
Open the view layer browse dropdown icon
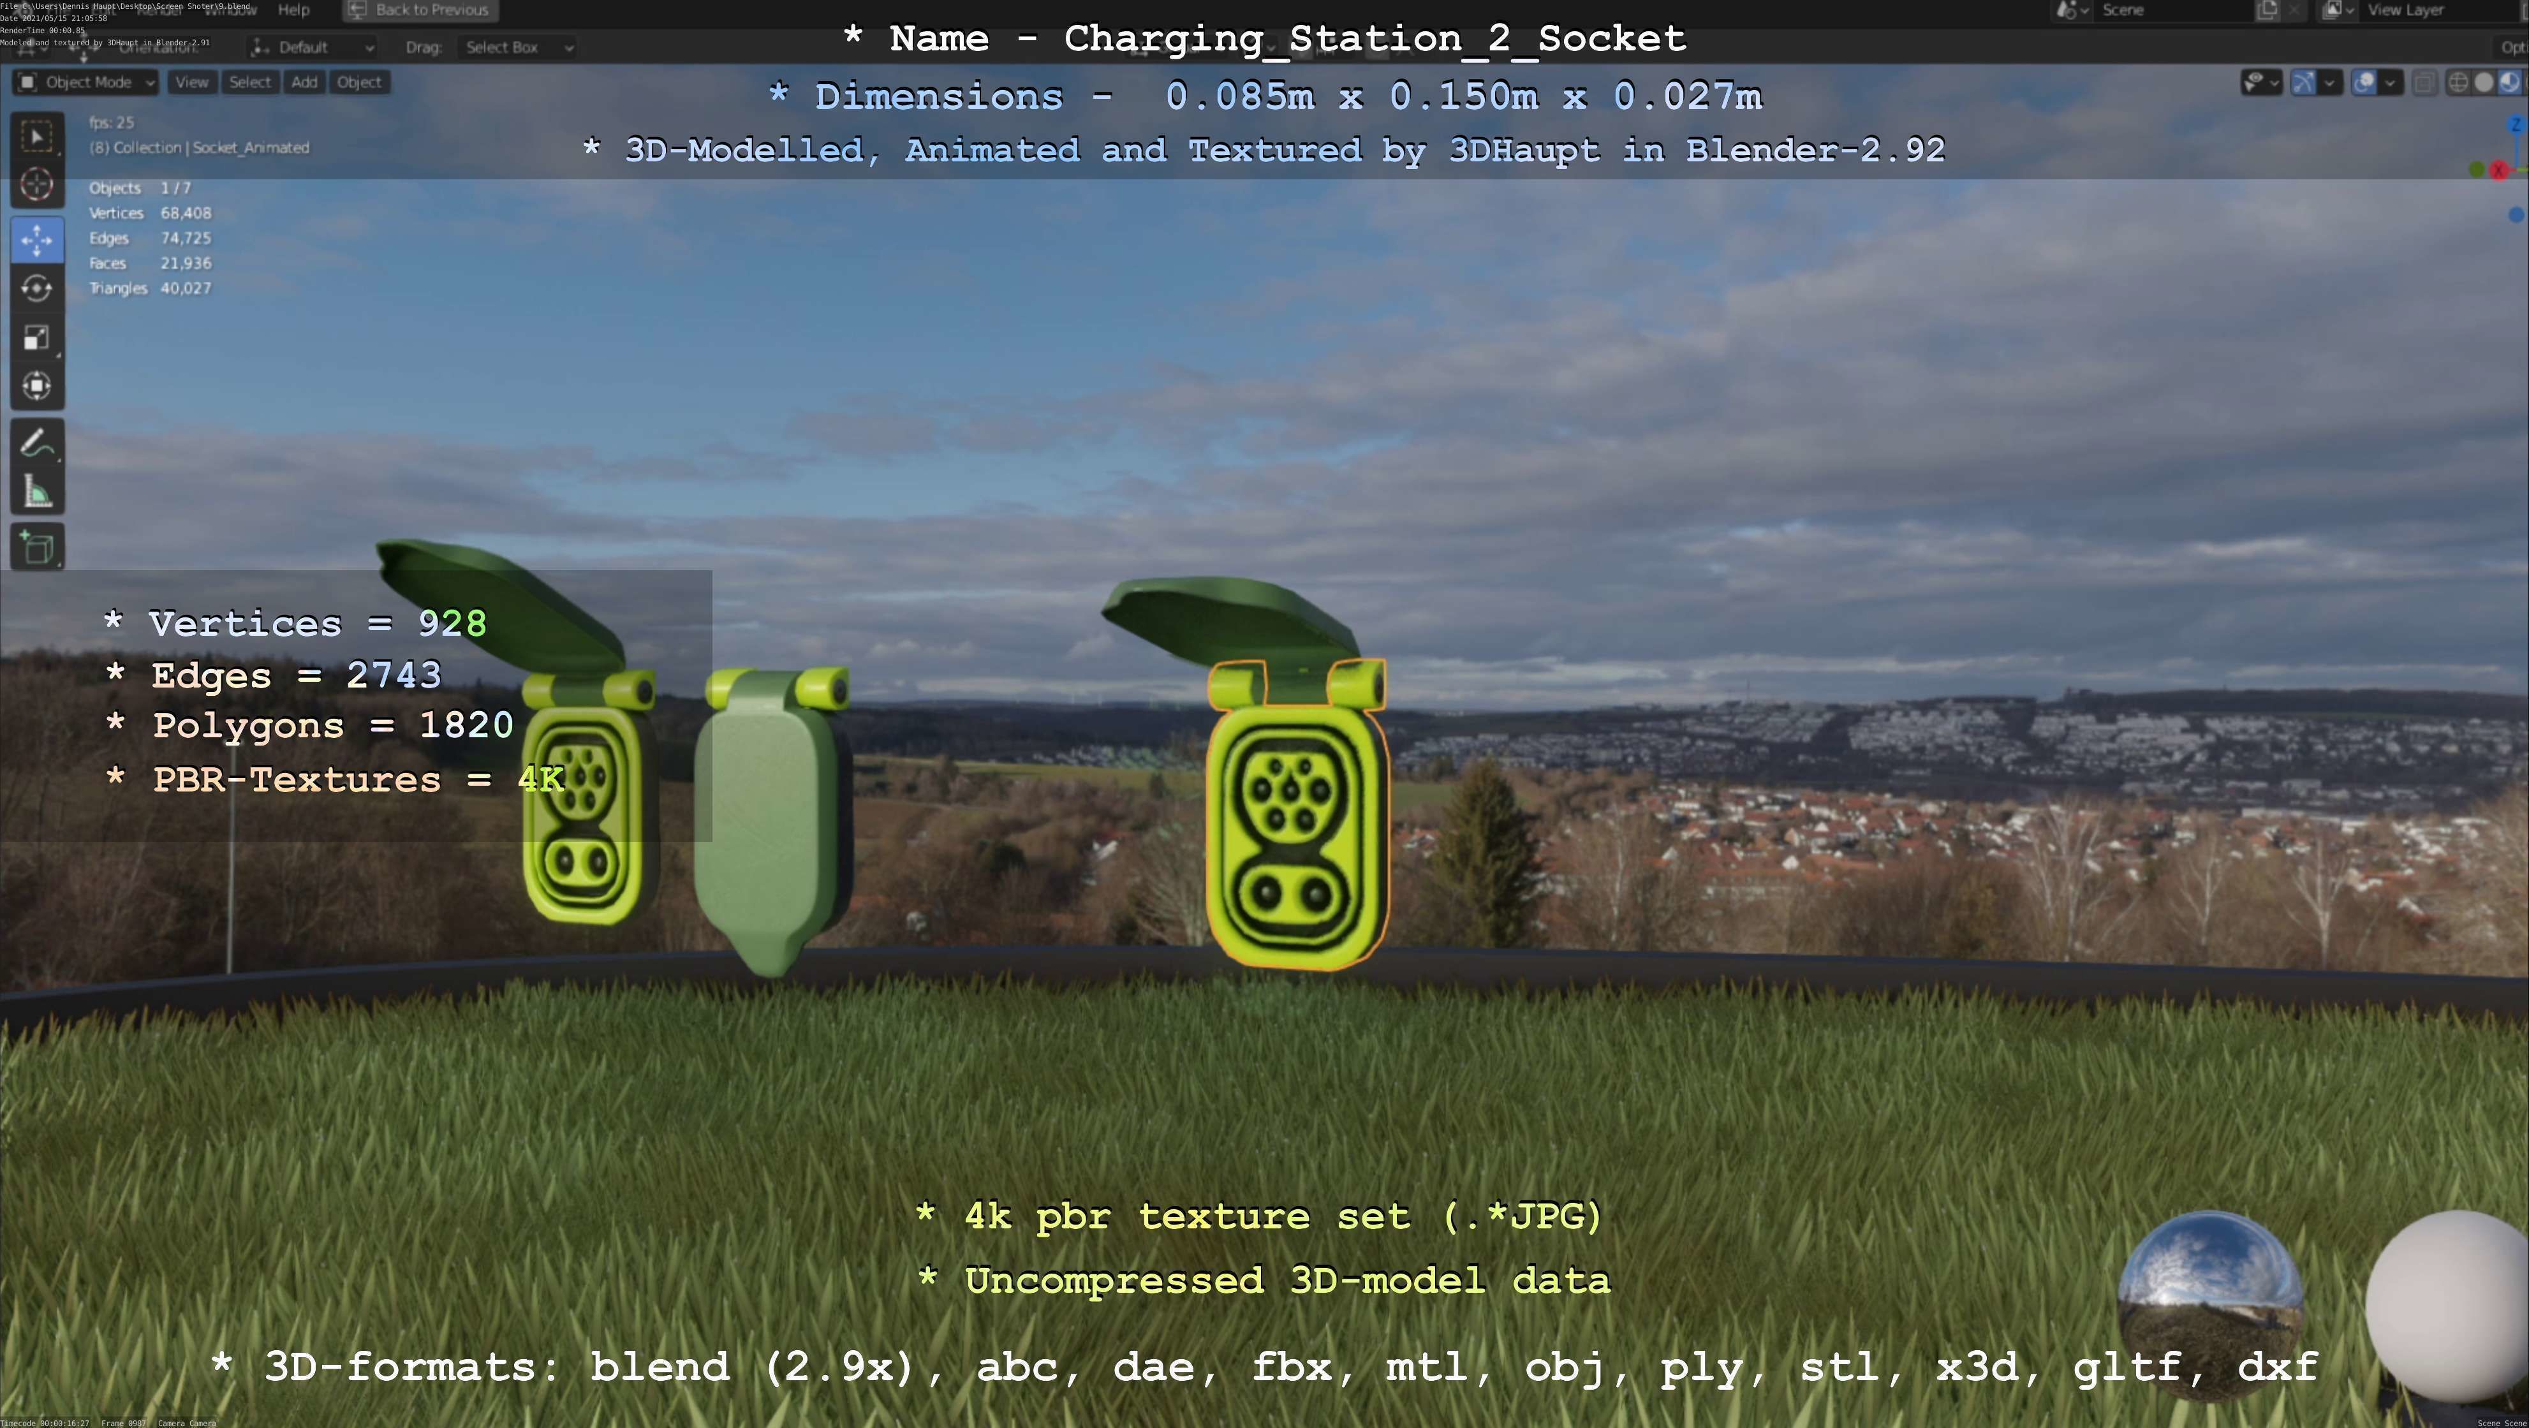(x=2338, y=10)
